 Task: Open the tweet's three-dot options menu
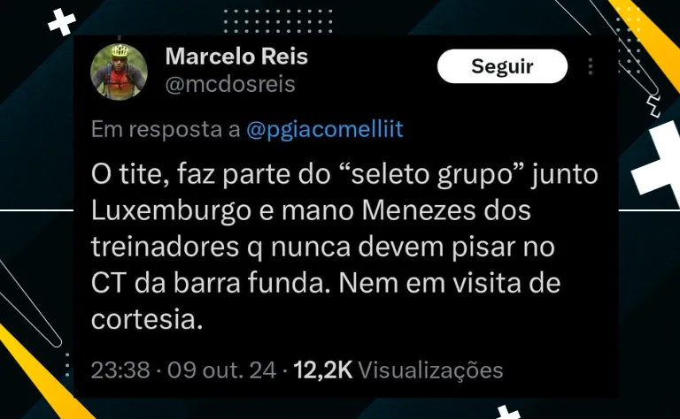[x=591, y=66]
